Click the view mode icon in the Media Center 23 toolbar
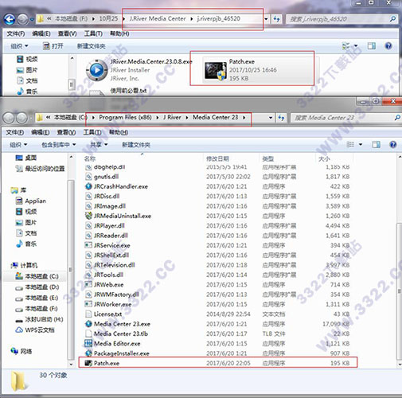This screenshot has width=402, height=398. [x=350, y=144]
